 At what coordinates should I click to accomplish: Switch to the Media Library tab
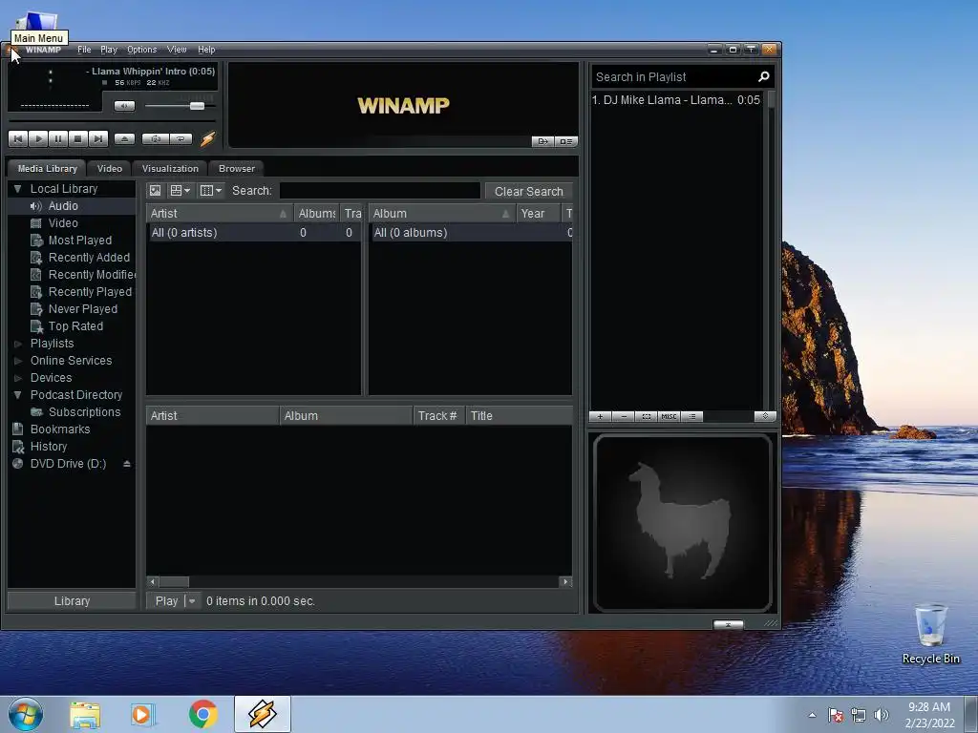[48, 168]
